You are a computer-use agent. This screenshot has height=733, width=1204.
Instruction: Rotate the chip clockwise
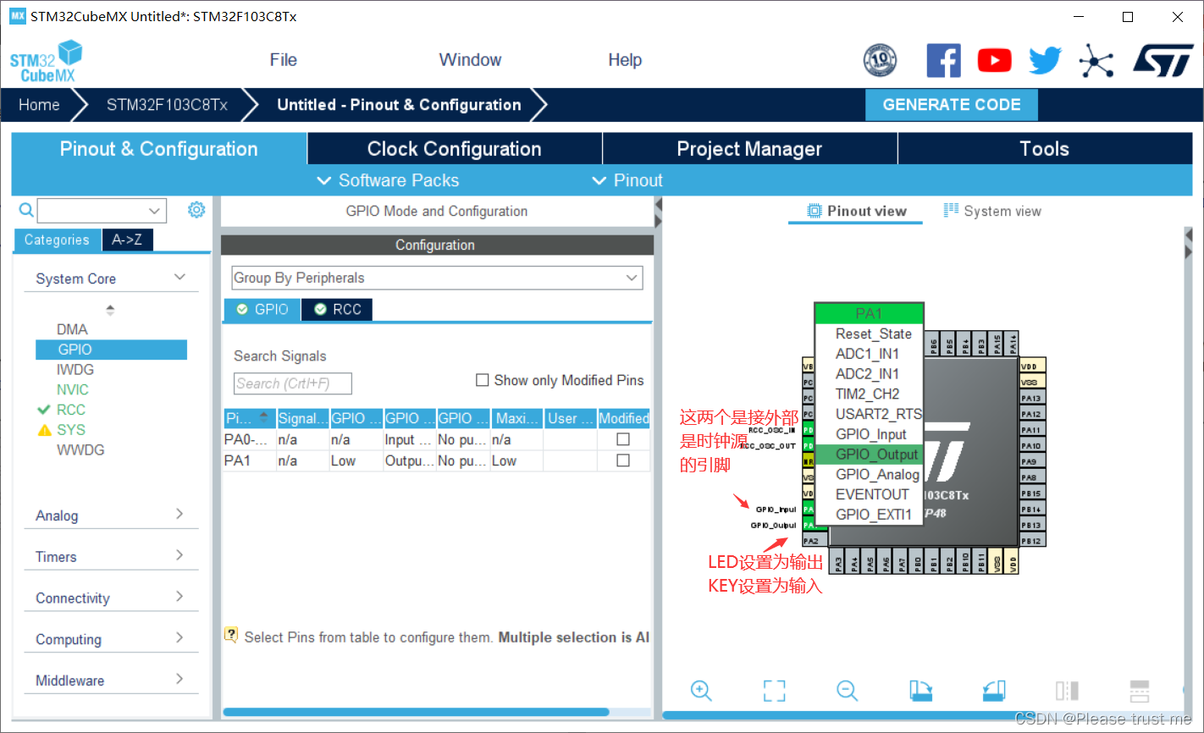coord(920,691)
